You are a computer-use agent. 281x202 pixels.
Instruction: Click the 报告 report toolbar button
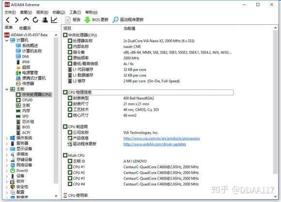click(x=73, y=20)
